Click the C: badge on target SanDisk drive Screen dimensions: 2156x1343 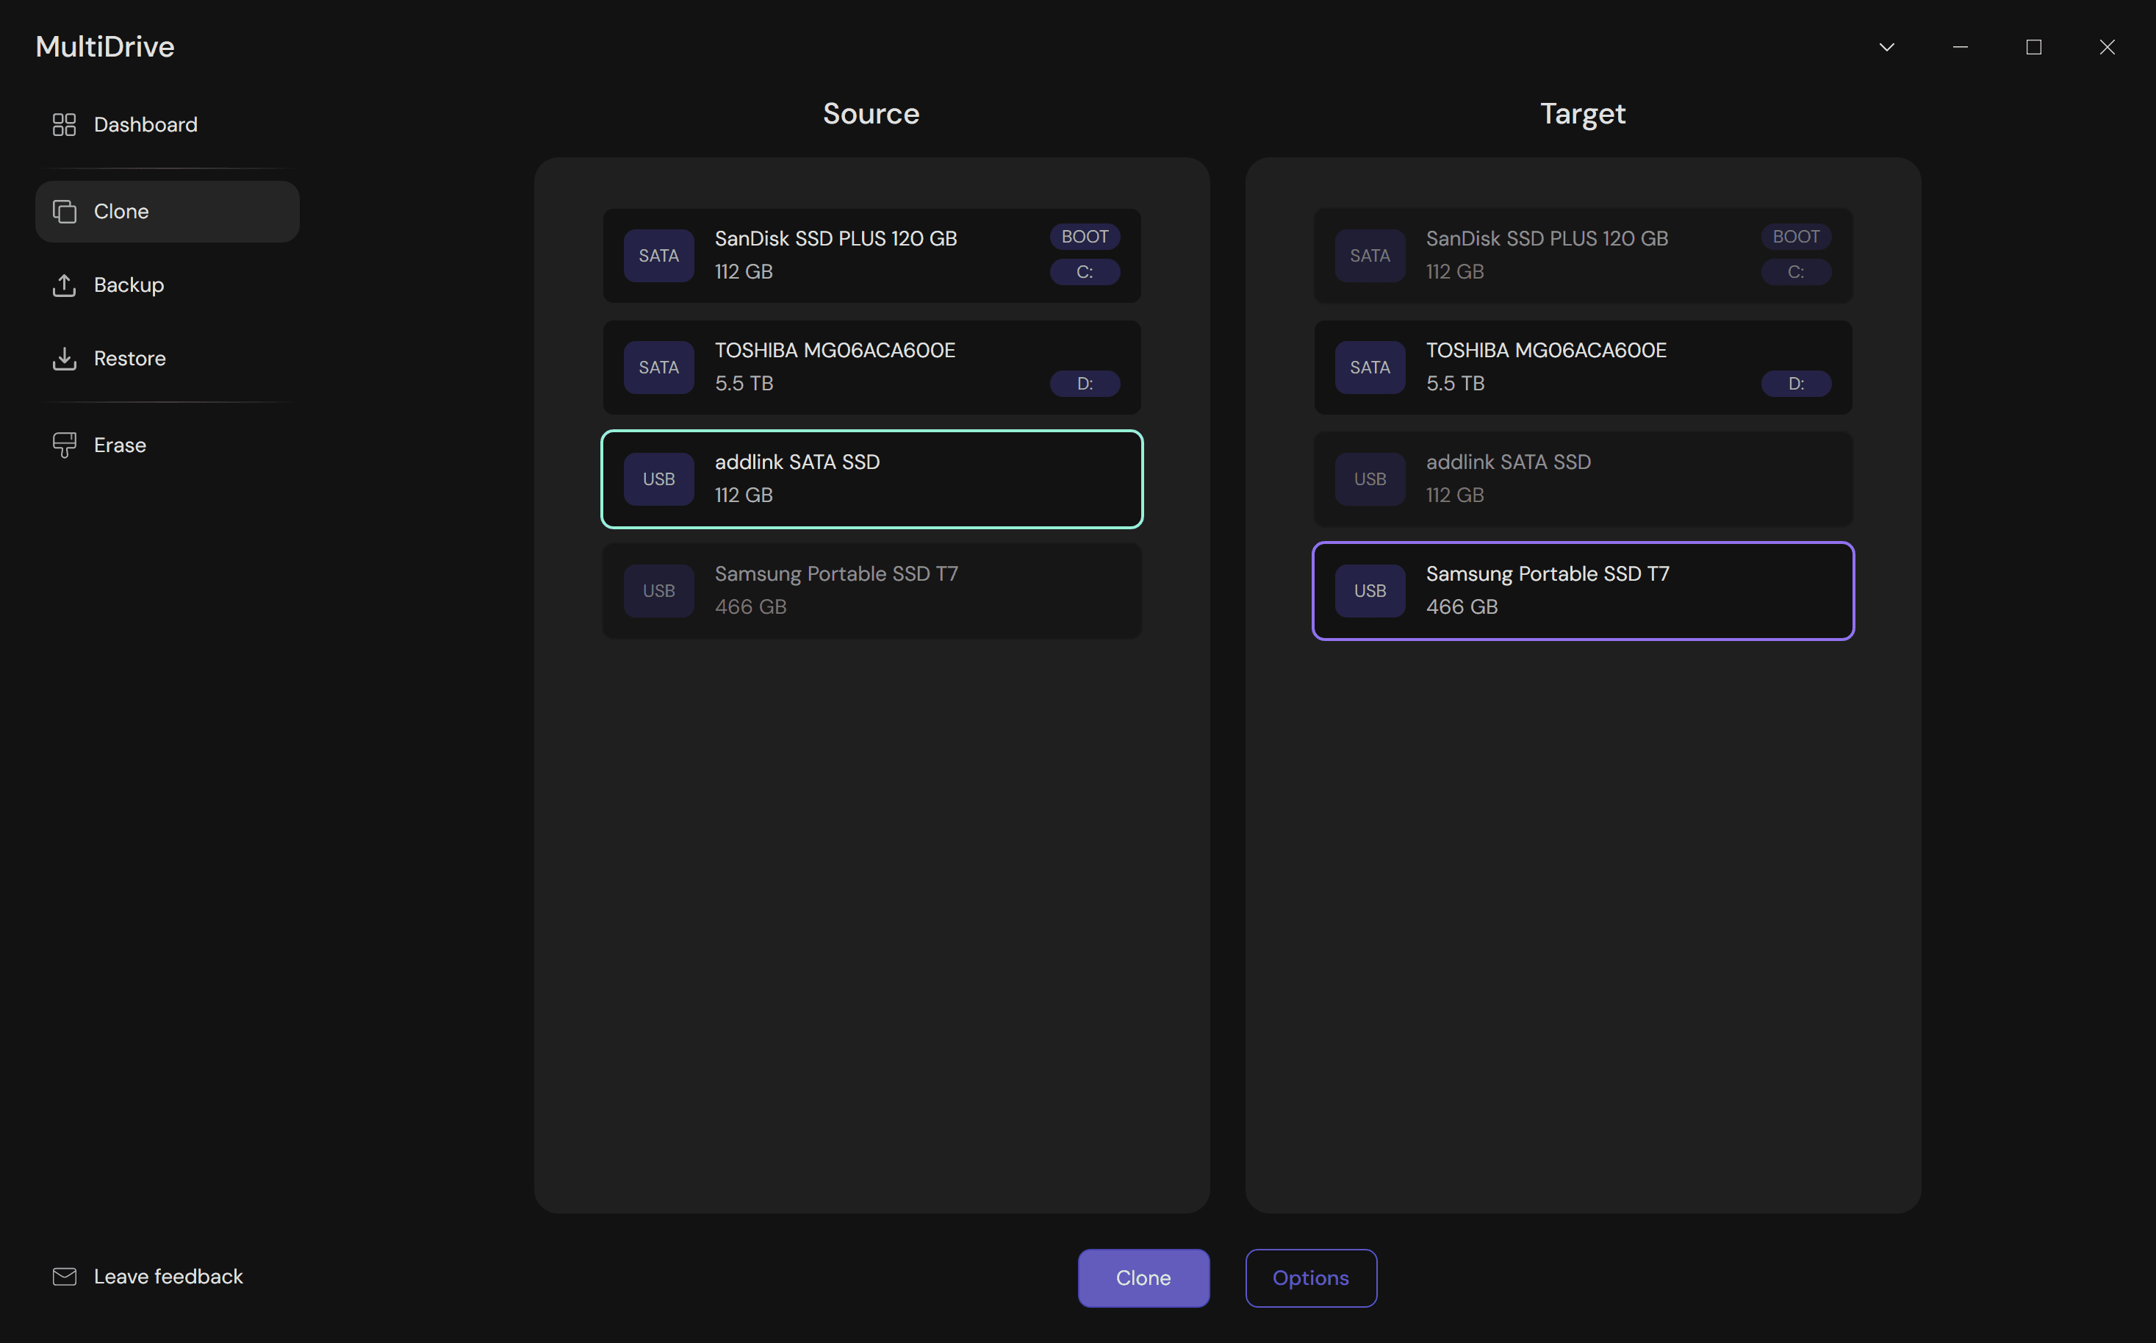[1795, 272]
